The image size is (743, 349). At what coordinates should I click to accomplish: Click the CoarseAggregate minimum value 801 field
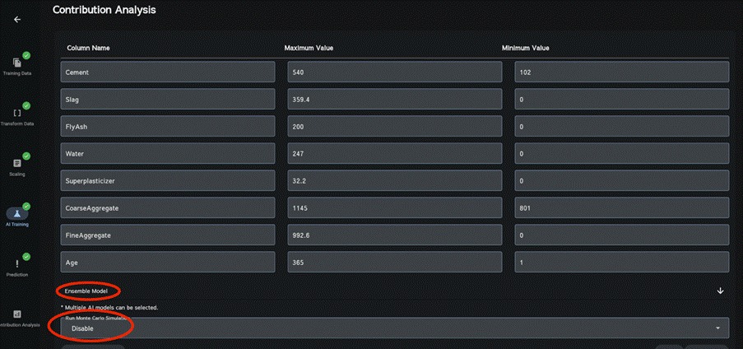621,207
